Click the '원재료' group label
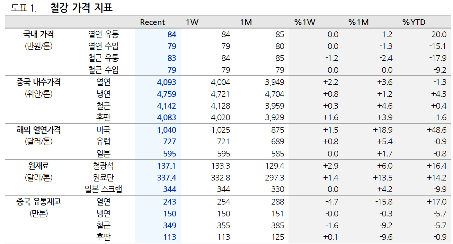This screenshot has width=453, height=244. coord(39,165)
